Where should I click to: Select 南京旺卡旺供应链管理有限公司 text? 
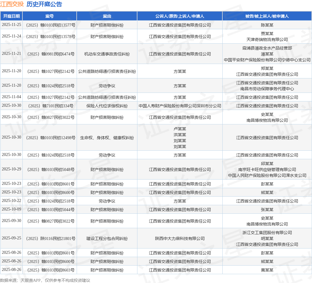pyautogui.click(x=267, y=170)
